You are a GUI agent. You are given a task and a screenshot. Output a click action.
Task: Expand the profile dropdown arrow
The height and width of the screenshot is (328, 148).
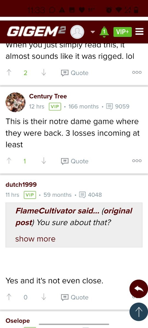[x=93, y=32]
